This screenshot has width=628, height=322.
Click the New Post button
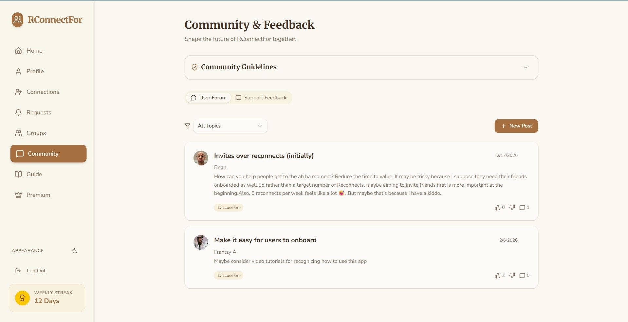coord(516,126)
